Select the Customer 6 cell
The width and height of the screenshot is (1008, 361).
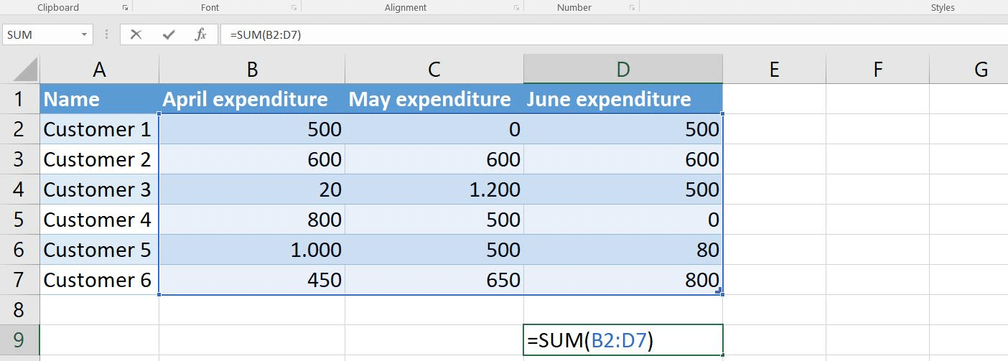pyautogui.click(x=99, y=280)
